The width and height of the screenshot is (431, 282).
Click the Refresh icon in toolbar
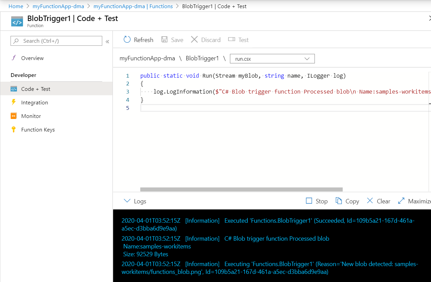(127, 40)
